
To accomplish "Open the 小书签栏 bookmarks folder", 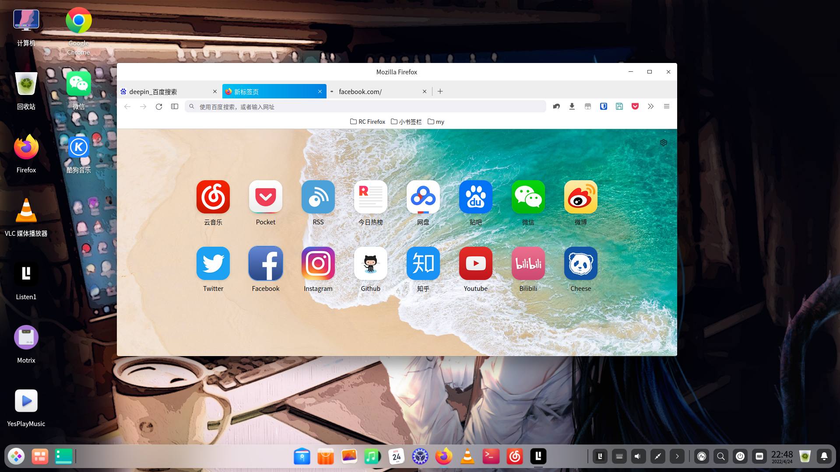I will [406, 122].
